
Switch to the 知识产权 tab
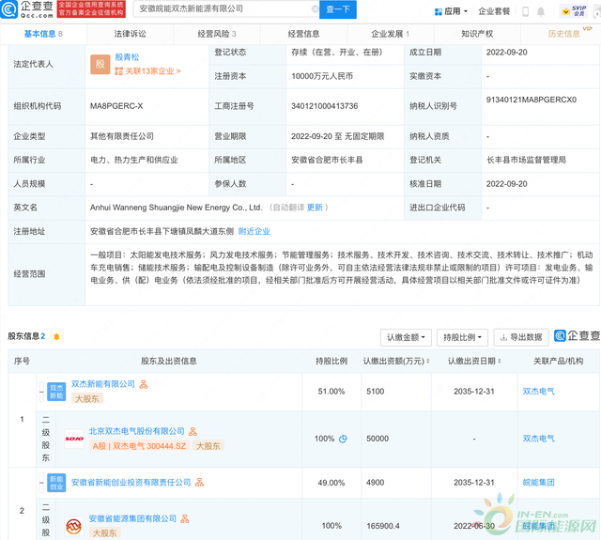tap(477, 34)
